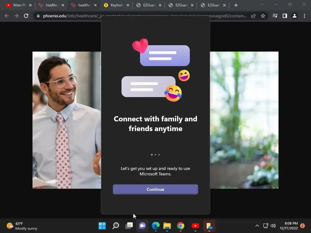View site information via lock icon
311x233 pixels.
pyautogui.click(x=38, y=16)
